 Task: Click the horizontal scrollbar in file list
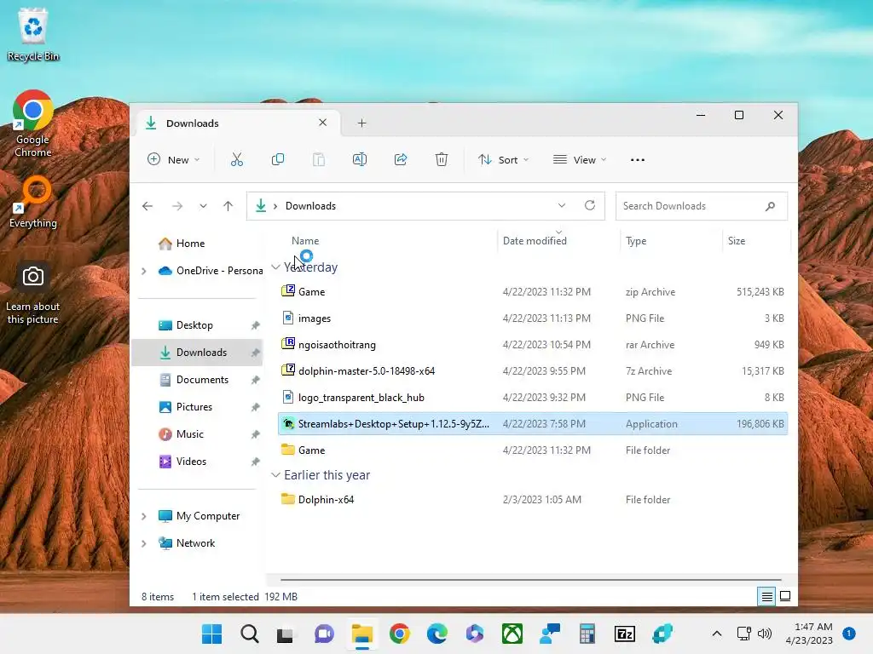pos(530,579)
